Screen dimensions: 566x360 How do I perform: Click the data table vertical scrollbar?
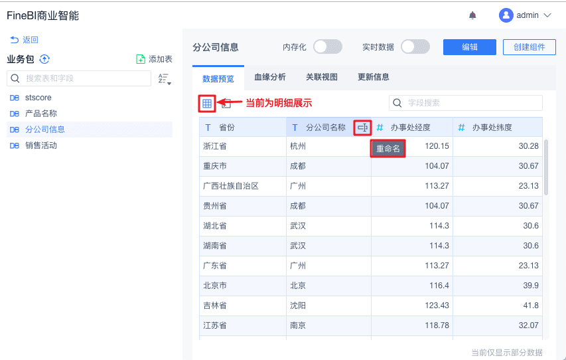click(x=546, y=166)
